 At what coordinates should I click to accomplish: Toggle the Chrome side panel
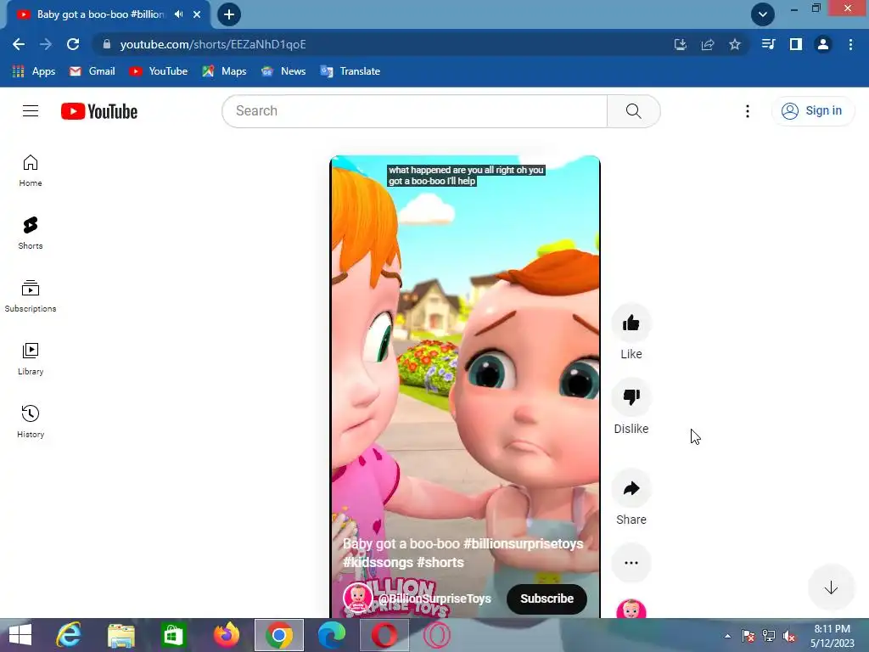(x=796, y=44)
